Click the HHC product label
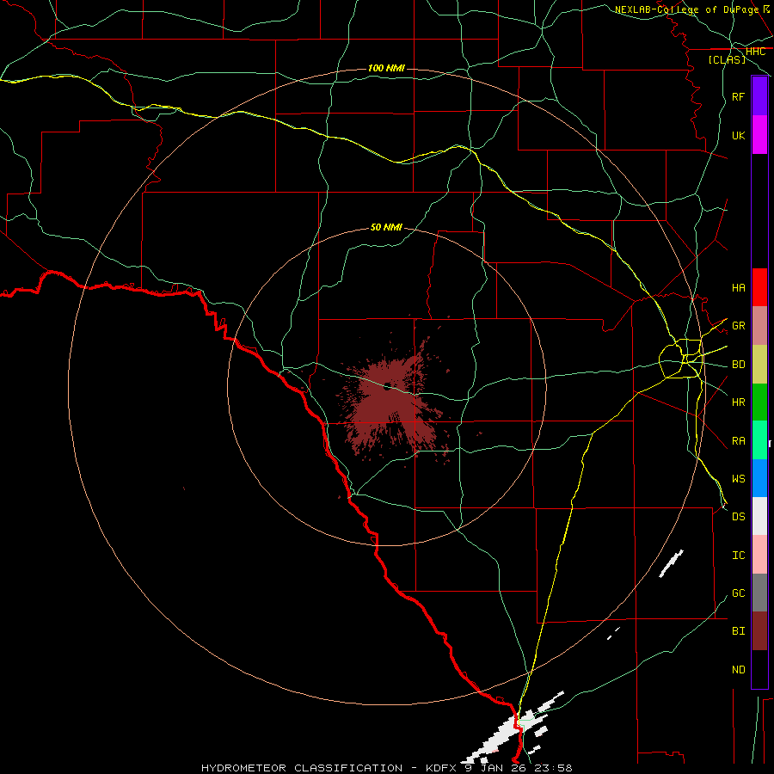Viewport: 774px width, 774px height. 755,52
